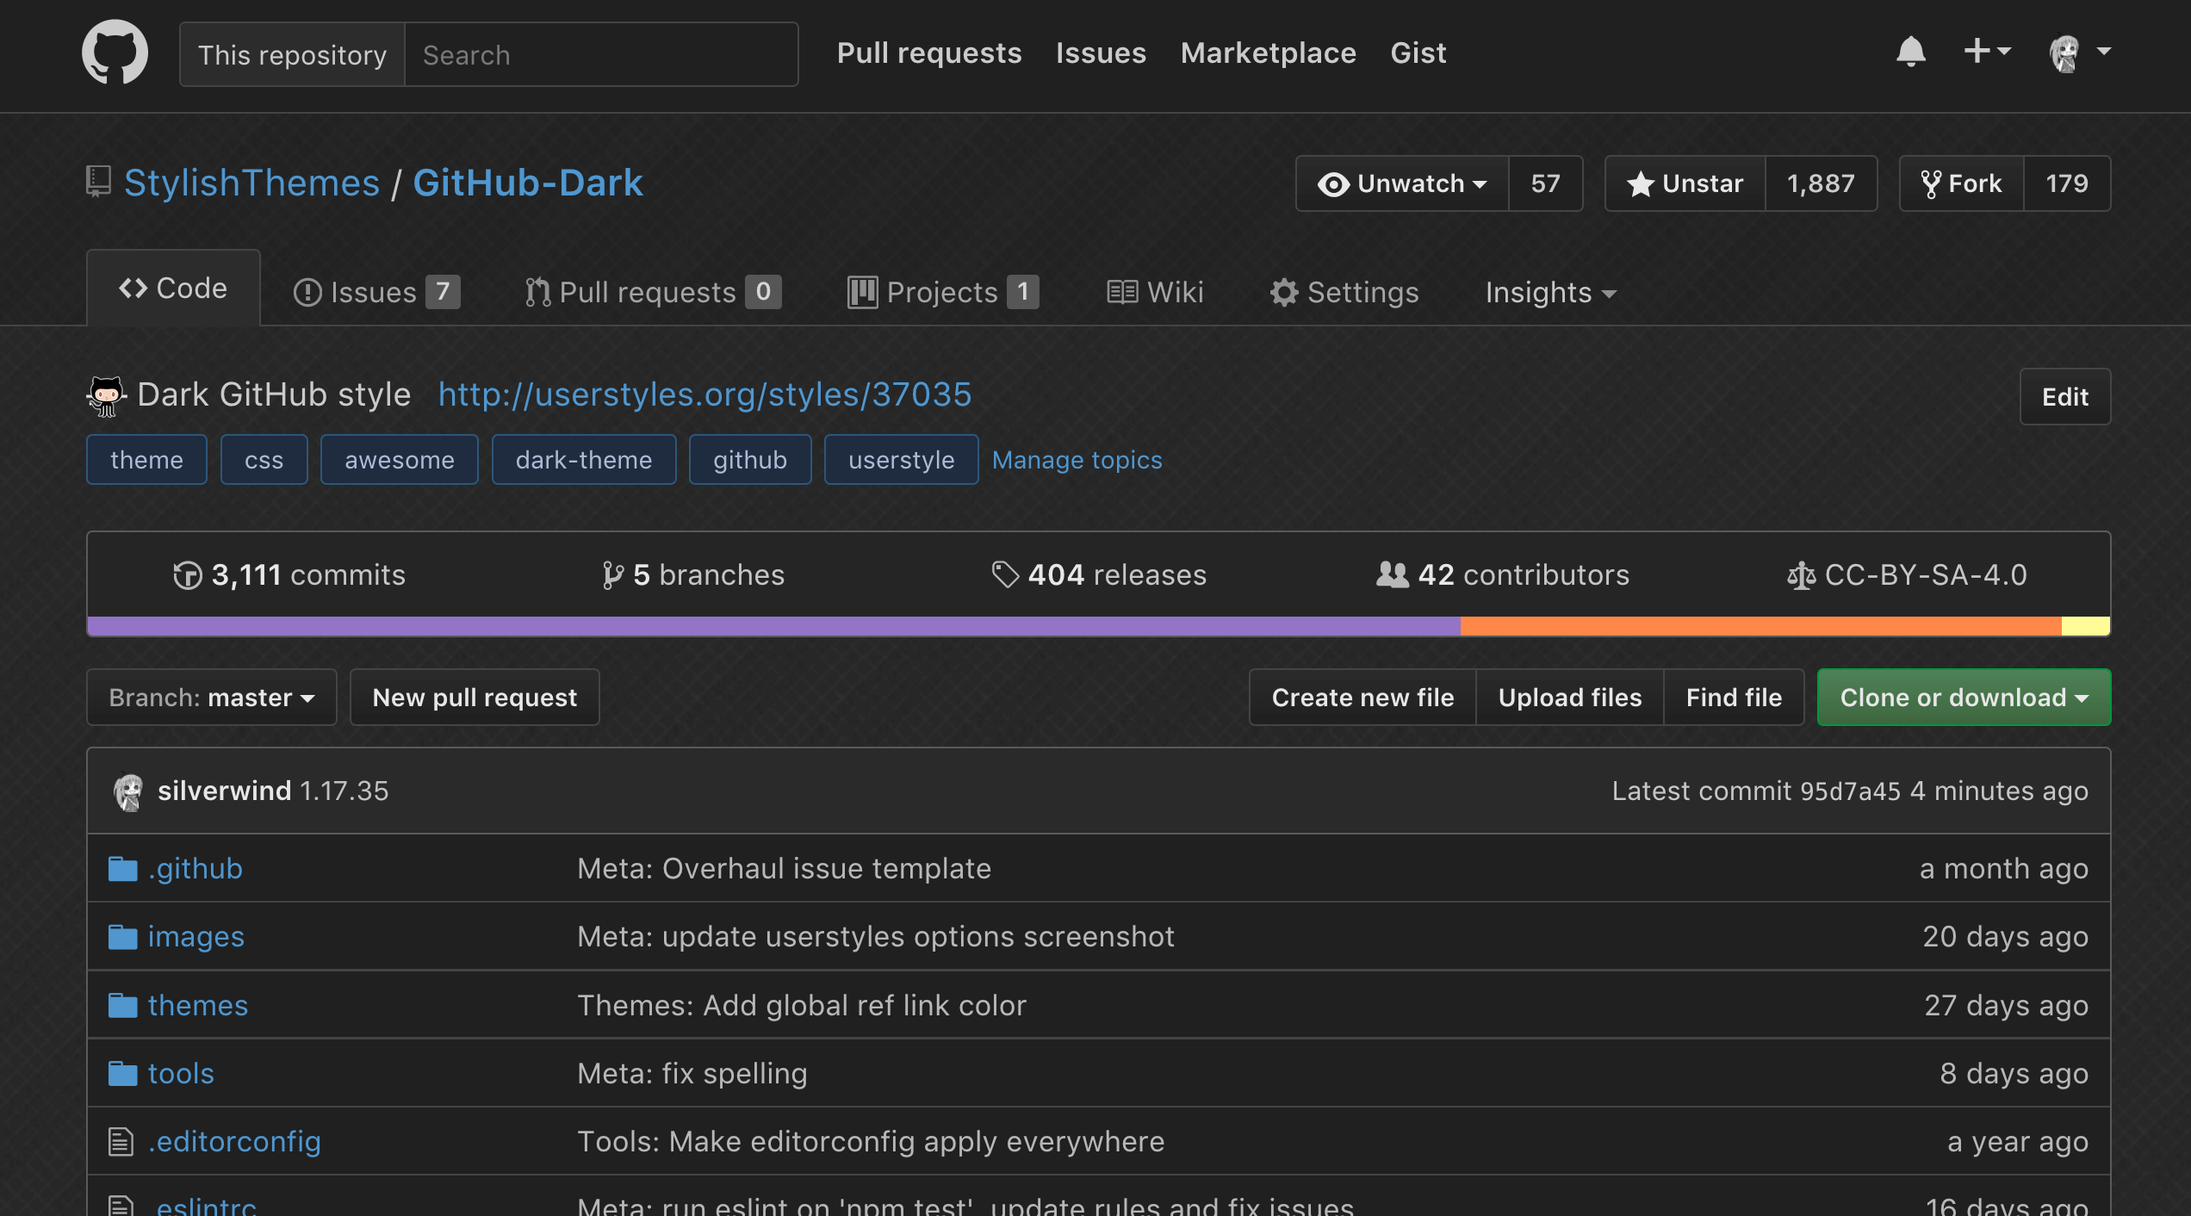2191x1216 pixels.
Task: Expand the Clone or download menu
Action: click(x=1963, y=697)
